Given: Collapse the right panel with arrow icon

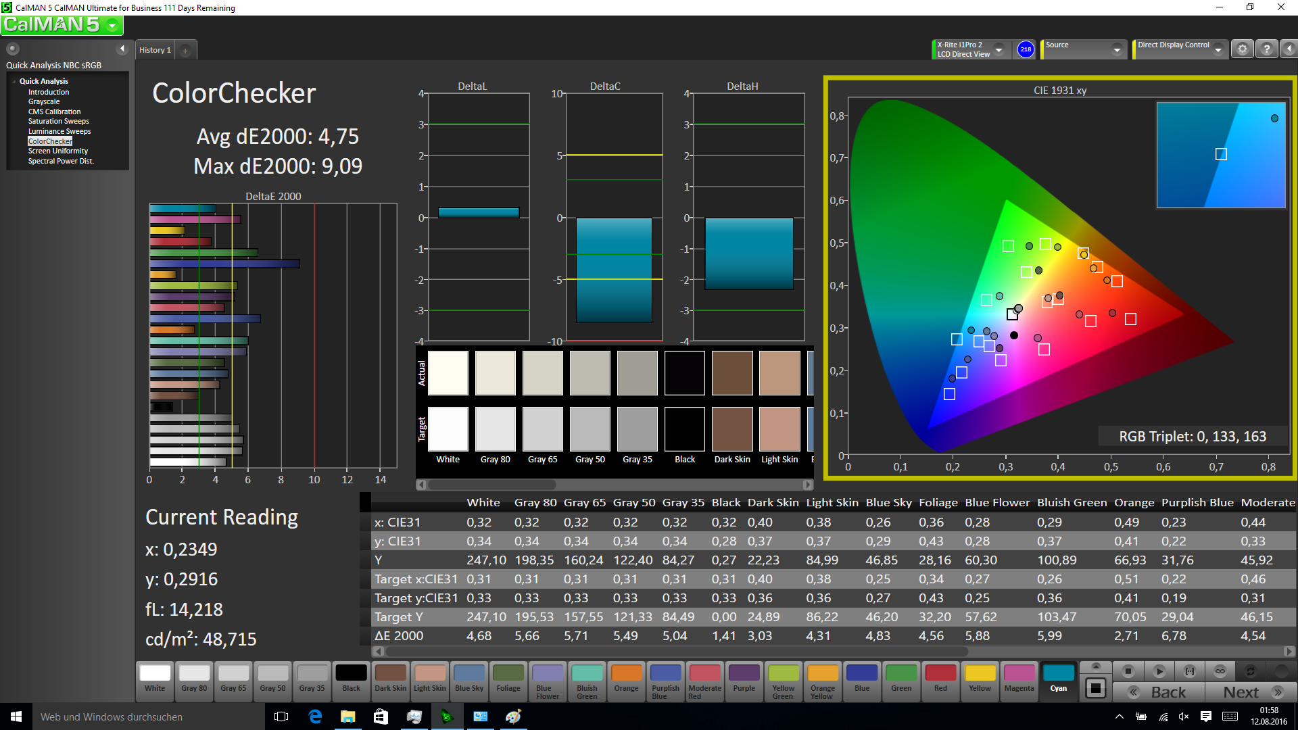Looking at the screenshot, I should 1289,49.
